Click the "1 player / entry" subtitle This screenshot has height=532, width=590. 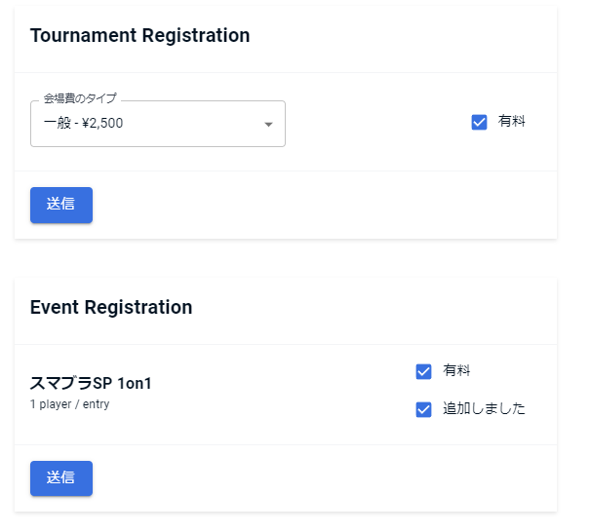click(x=70, y=404)
